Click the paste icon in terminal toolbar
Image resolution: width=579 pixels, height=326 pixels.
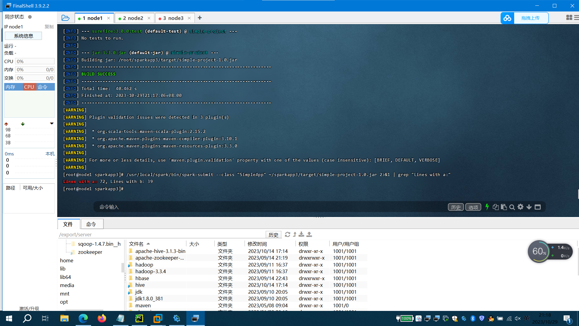504,207
